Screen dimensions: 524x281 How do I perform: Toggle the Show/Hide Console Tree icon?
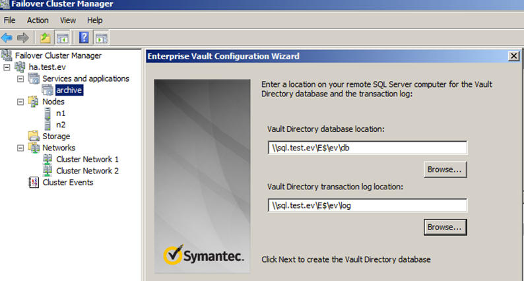(x=63, y=38)
